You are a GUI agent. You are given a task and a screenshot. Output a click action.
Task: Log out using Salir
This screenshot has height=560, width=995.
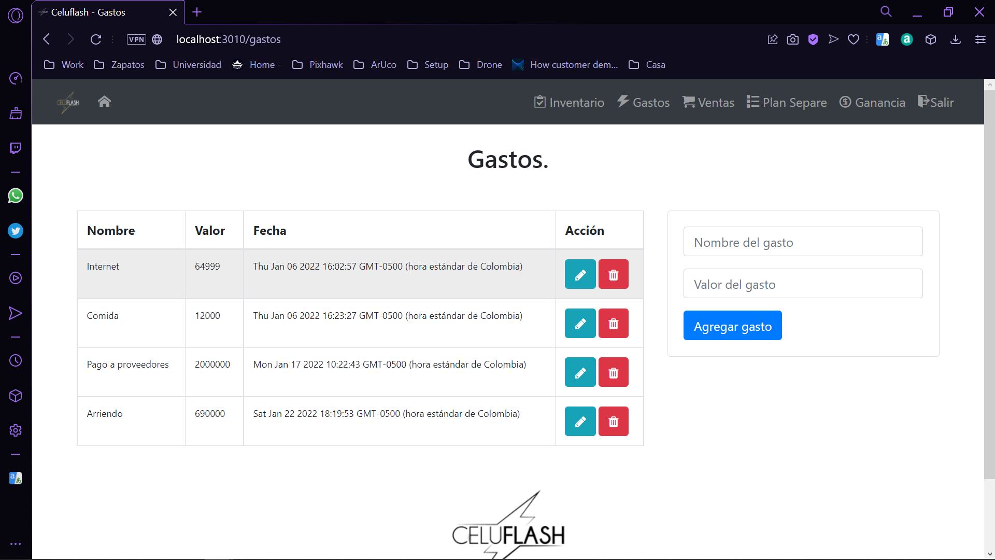(935, 102)
